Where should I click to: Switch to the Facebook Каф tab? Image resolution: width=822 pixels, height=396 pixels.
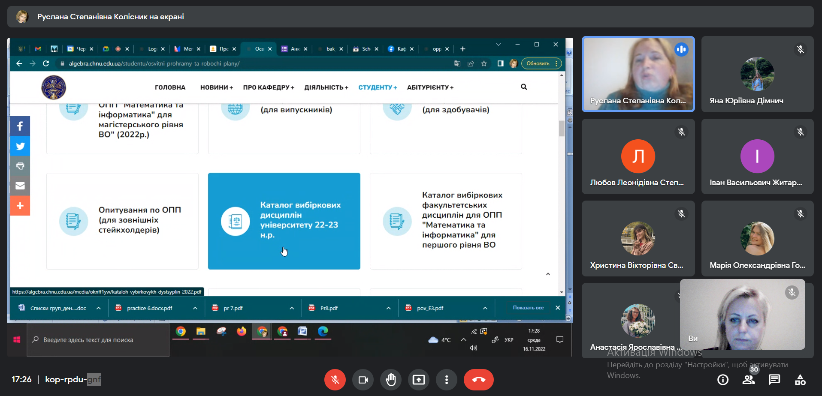[401, 49]
